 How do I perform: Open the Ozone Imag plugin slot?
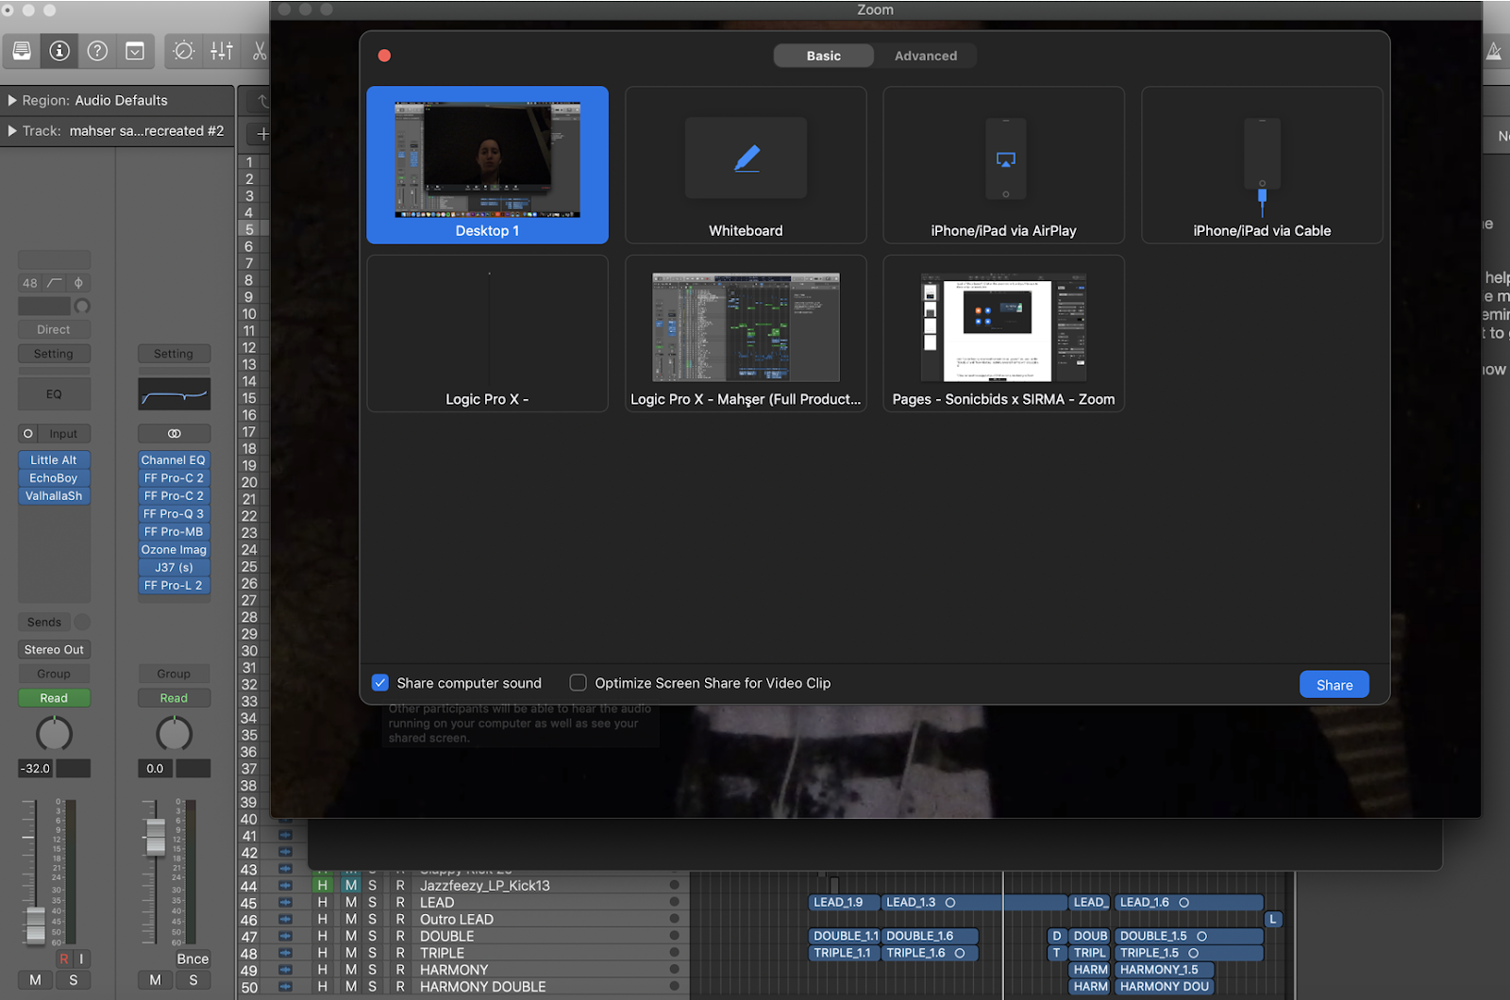pos(174,550)
